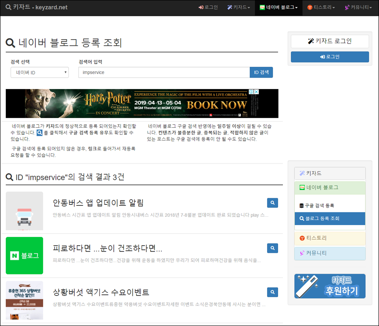Screen dimensions: 379x326
Task: Check Google search for 피로하다면 post
Action: tap(272, 248)
